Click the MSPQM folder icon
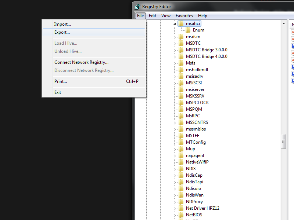 tap(181, 109)
